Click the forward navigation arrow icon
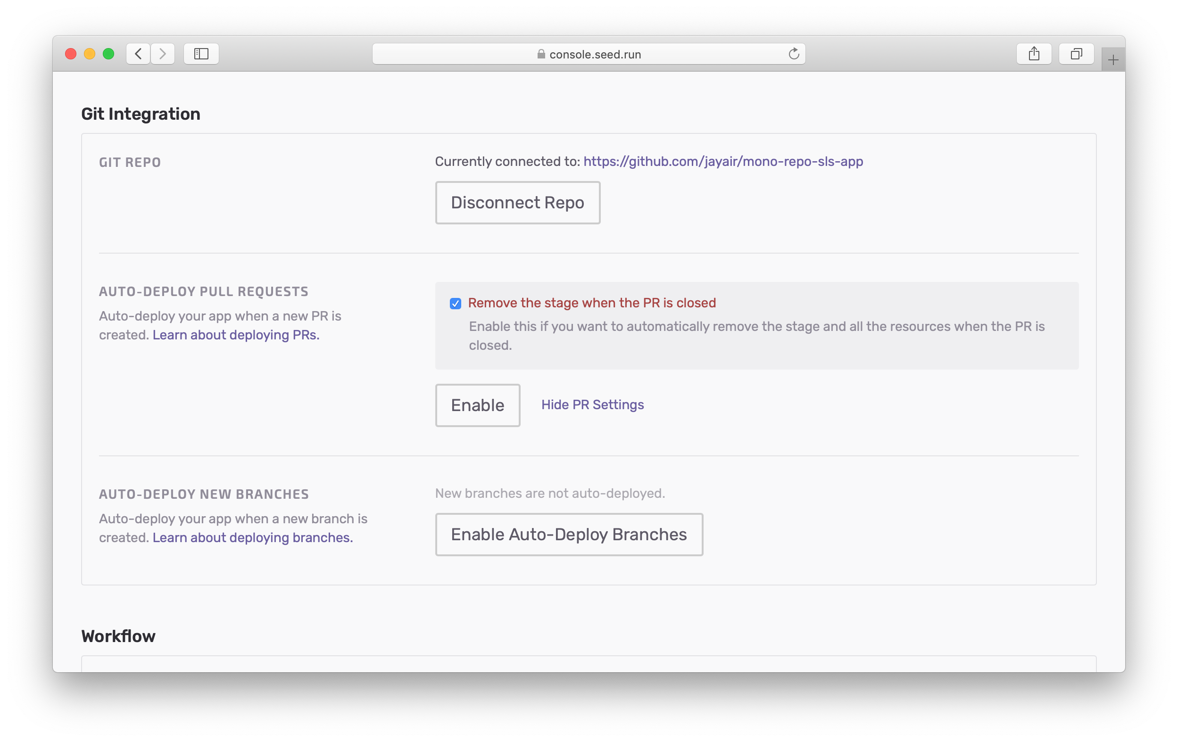 (x=162, y=53)
